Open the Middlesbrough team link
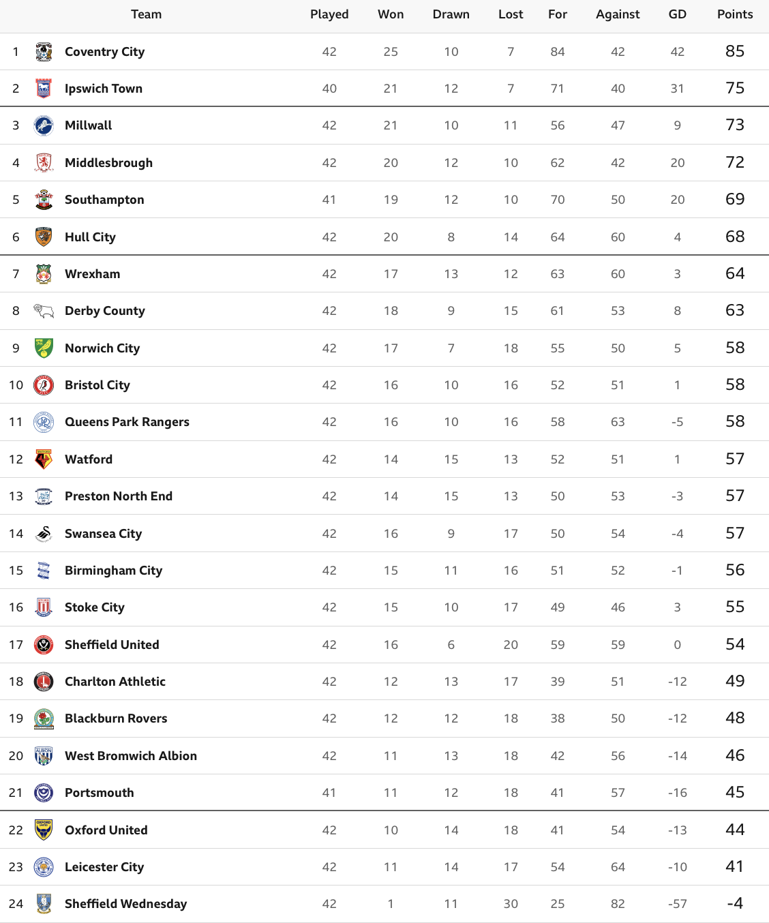Screen dimensions: 769x923 pos(108,163)
